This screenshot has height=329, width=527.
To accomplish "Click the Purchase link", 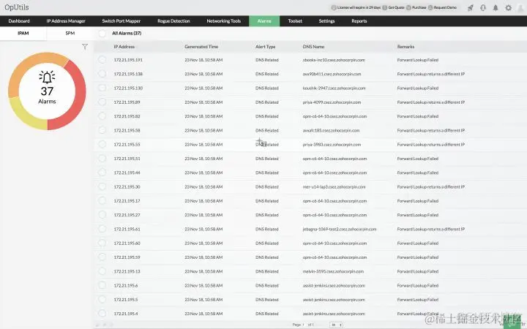I will pyautogui.click(x=419, y=7).
